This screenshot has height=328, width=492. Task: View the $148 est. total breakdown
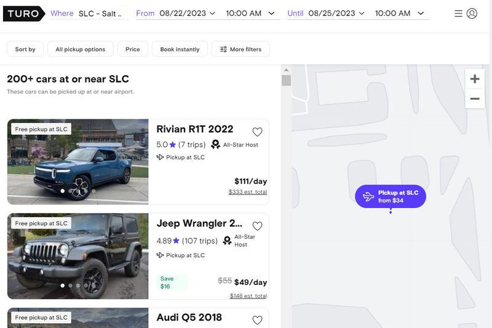click(248, 295)
